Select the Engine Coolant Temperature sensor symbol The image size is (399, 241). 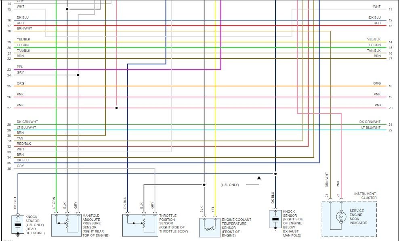tap(210, 228)
